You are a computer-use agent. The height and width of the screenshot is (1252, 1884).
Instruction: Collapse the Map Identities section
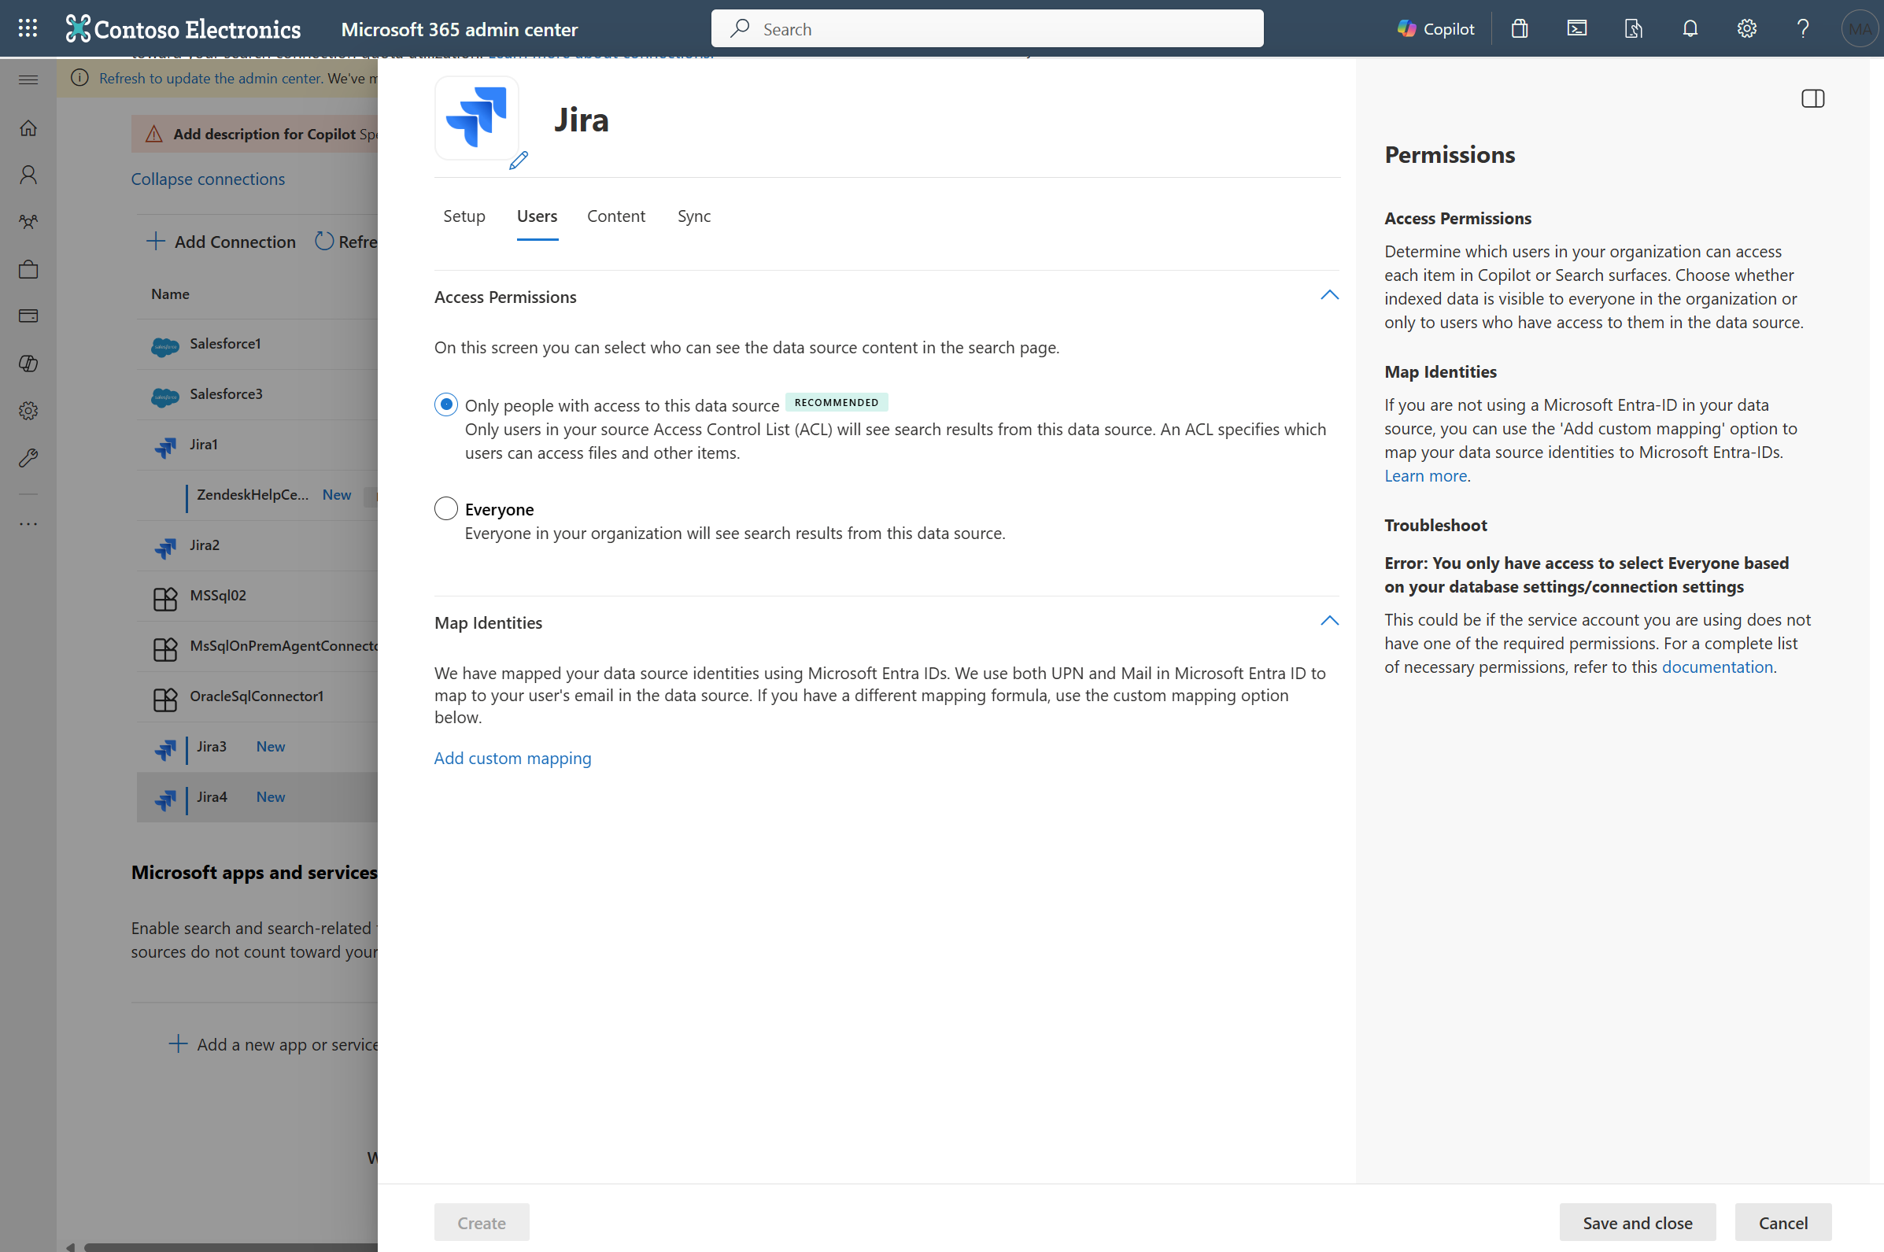pos(1328,621)
